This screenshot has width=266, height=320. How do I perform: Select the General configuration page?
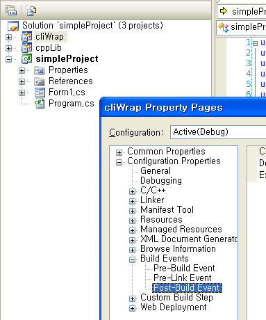[156, 171]
